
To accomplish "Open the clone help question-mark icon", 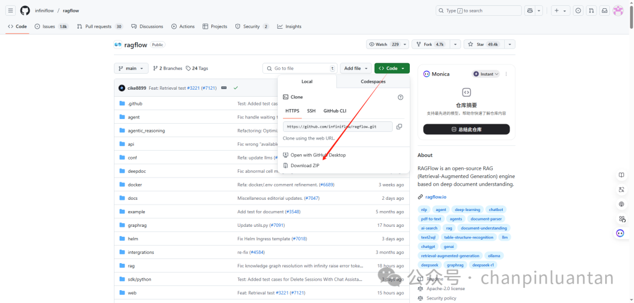I will (400, 97).
